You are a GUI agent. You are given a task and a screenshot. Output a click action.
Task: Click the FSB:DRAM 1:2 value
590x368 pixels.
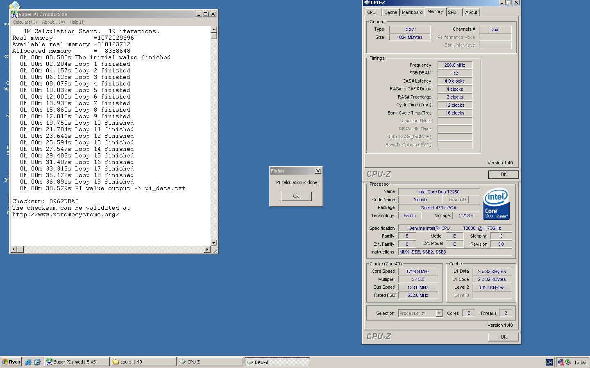point(455,73)
